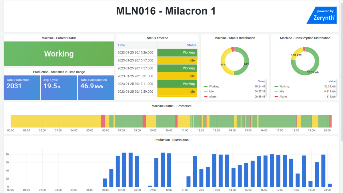Open the Machine Status - Timeseries panel menu
The height and width of the screenshot is (193, 343).
[171, 106]
